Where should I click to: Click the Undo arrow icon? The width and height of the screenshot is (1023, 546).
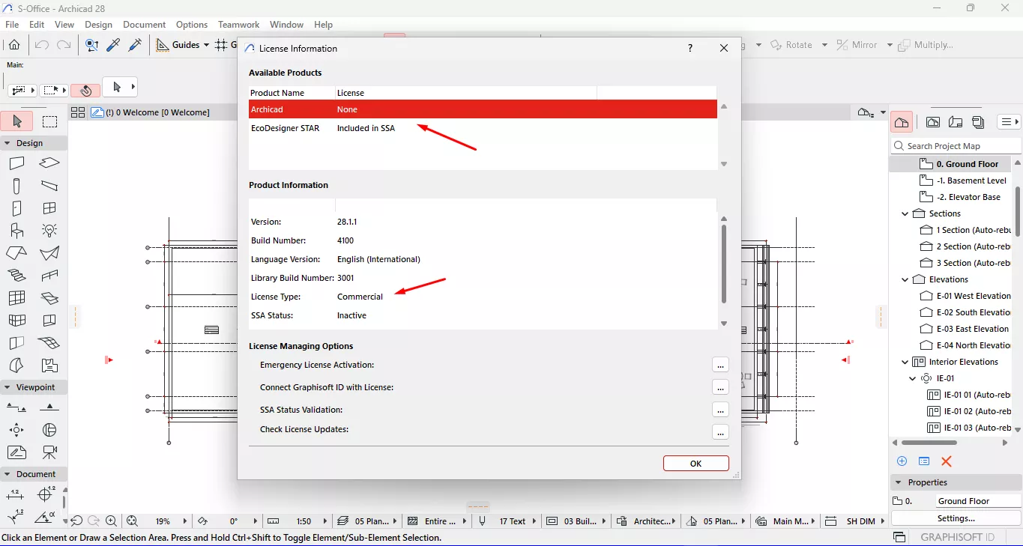(42, 45)
